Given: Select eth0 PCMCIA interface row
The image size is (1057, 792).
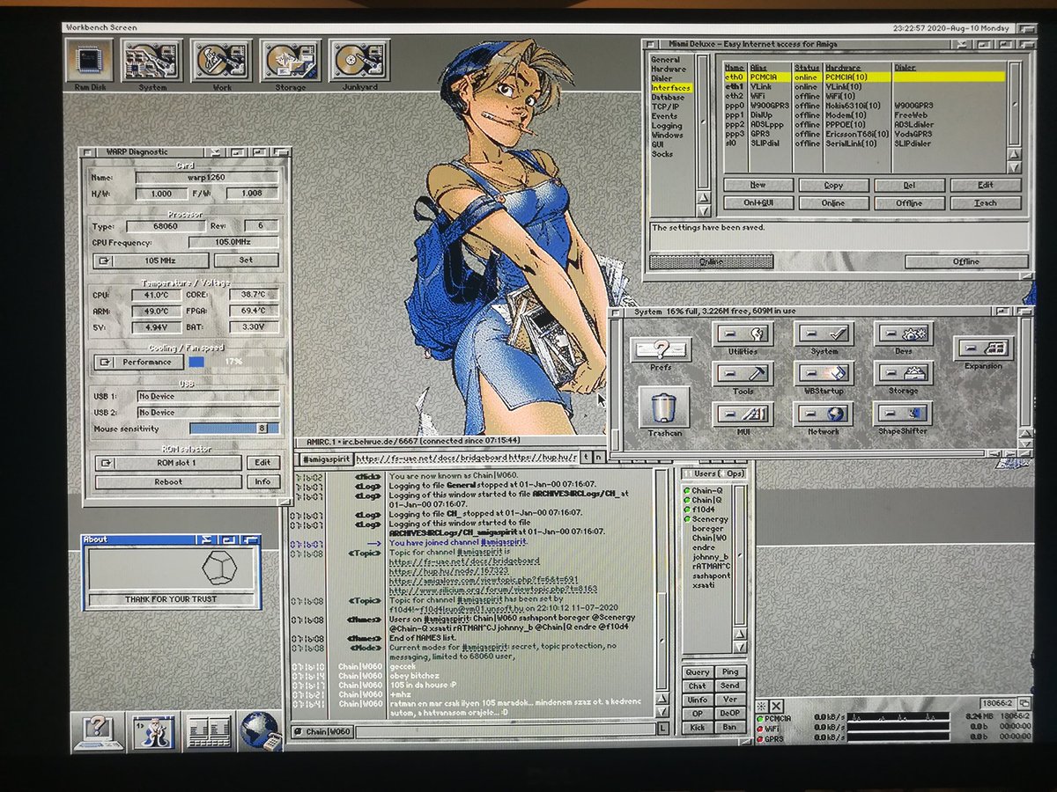Looking at the screenshot, I should click(863, 77).
